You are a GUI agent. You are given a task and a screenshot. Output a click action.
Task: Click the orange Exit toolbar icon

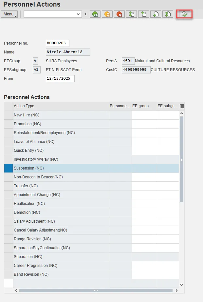[107, 14]
